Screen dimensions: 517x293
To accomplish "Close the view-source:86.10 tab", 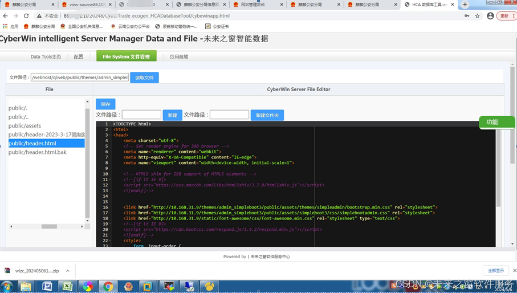I will pos(110,5).
